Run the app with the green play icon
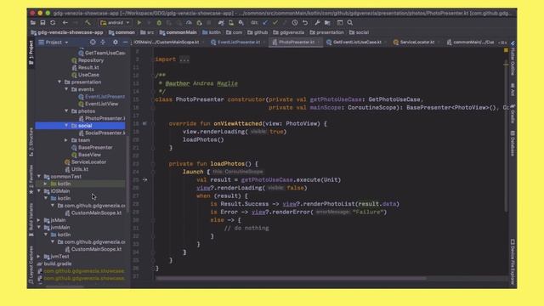The image size is (544, 306). coord(139,23)
